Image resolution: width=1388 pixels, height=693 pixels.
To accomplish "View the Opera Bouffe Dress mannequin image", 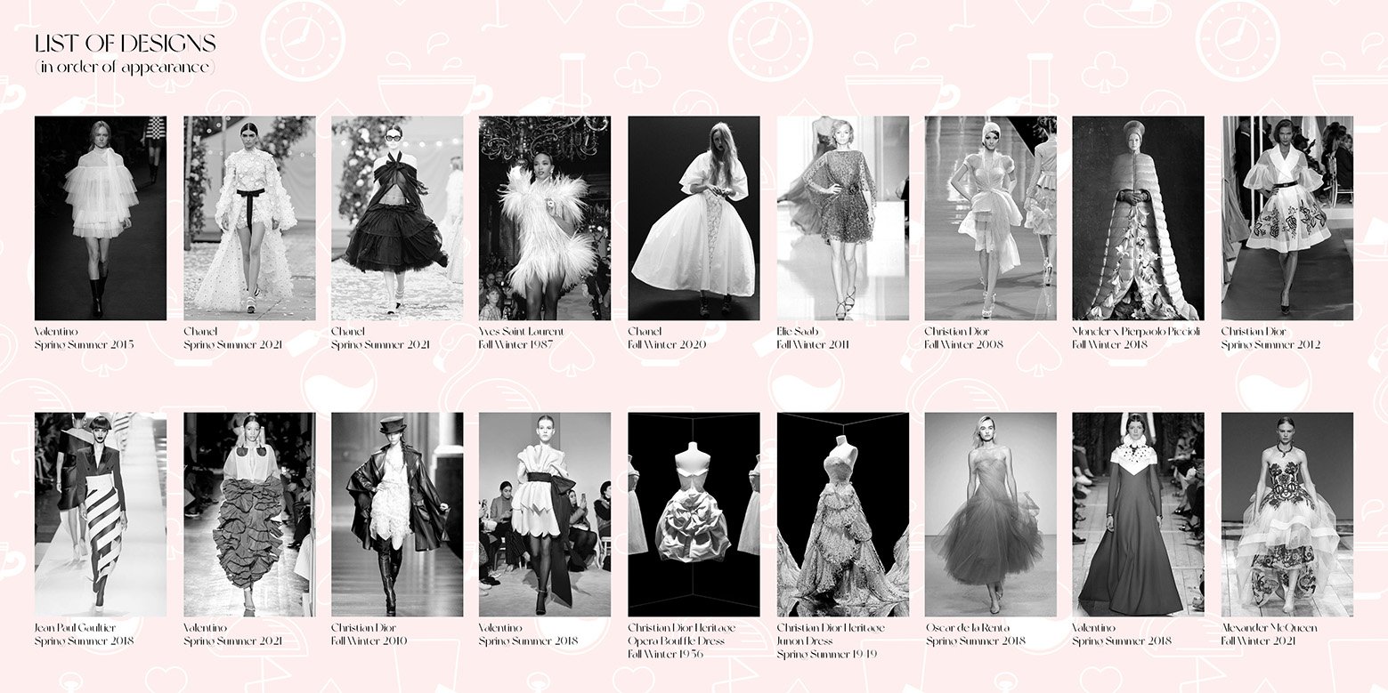I will coord(694,514).
